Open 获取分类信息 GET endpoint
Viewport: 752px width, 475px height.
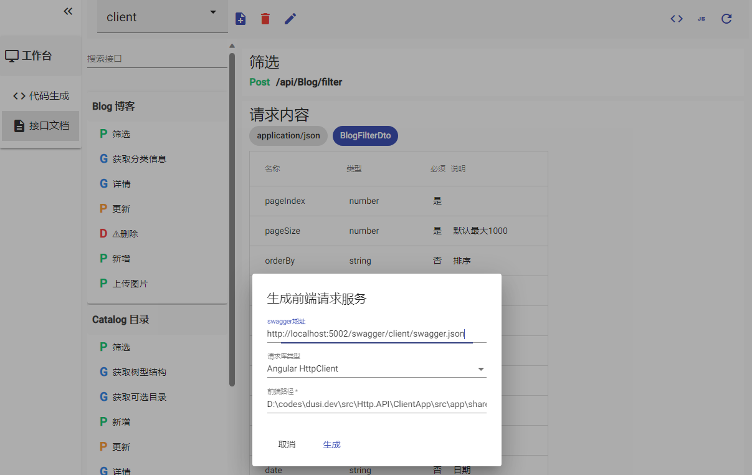click(157, 159)
